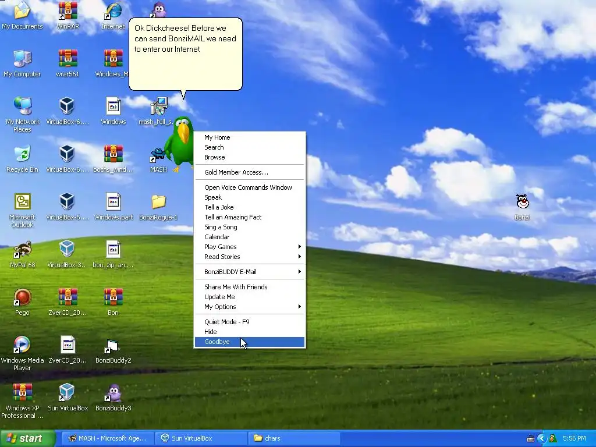Screen dimensions: 596x447
Task: Open the Start menu button
Action: [27, 438]
